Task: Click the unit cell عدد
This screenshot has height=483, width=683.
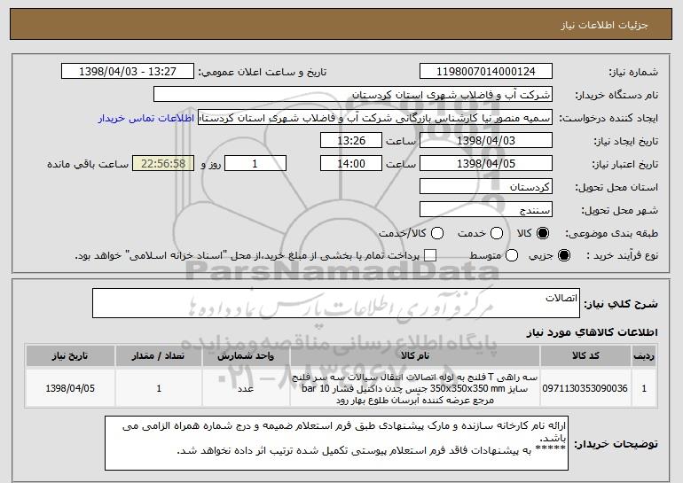Action: click(x=246, y=388)
